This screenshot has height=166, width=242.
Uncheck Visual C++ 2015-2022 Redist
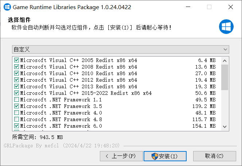(x=16, y=93)
